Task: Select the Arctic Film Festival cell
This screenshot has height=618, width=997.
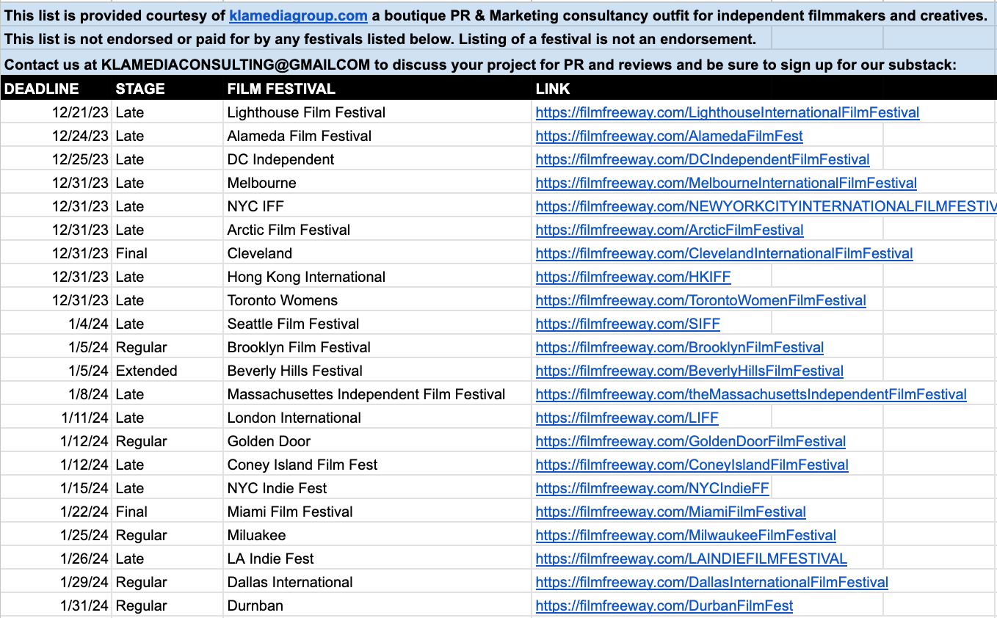Action: (377, 230)
